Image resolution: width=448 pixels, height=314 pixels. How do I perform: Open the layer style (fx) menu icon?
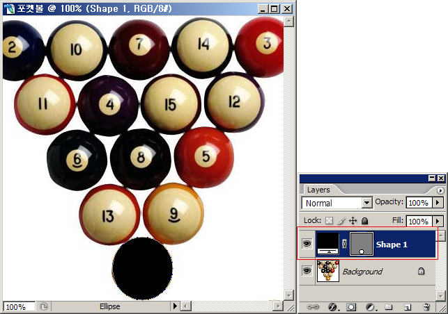[332, 307]
